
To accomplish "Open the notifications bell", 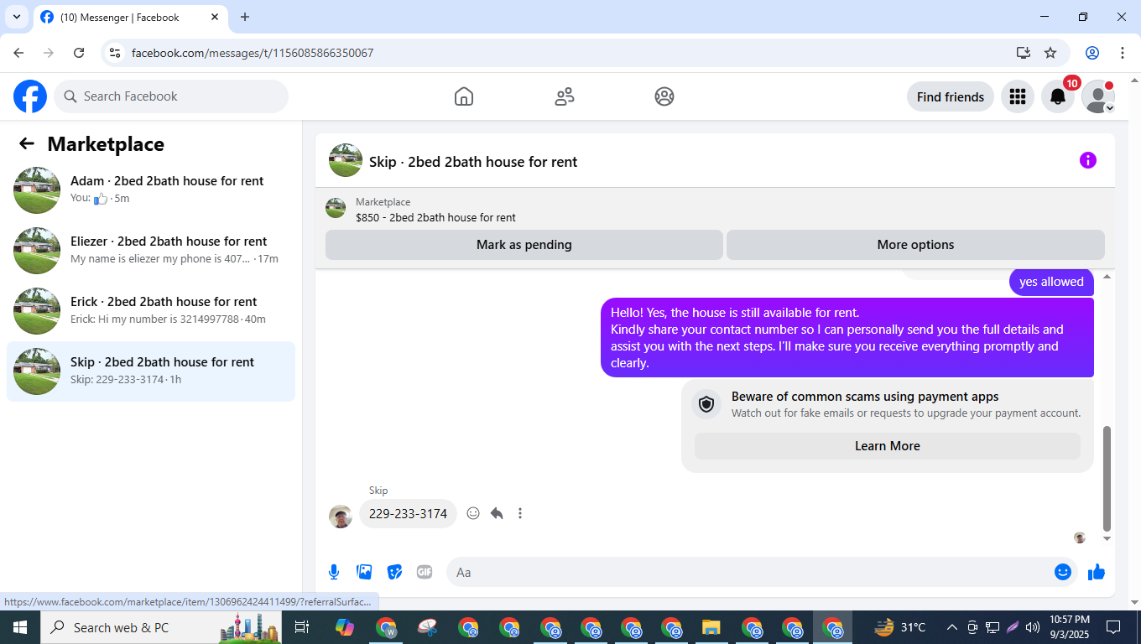I will pyautogui.click(x=1058, y=96).
